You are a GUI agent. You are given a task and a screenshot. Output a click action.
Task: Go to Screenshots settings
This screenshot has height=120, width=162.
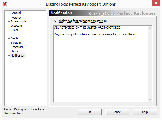[18, 21]
